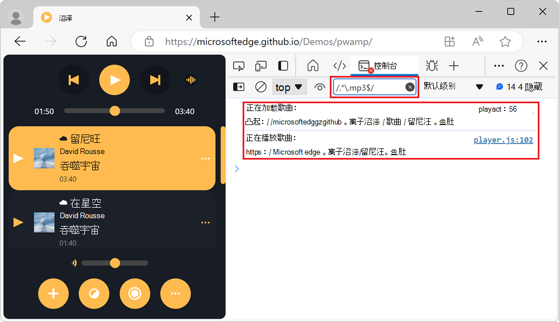Screen dimensions: 559x322
Task: Open the DevTools Issues bug panel
Action: 432,65
